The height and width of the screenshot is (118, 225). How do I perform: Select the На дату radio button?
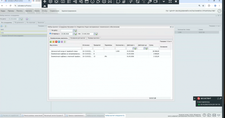pos(50,30)
